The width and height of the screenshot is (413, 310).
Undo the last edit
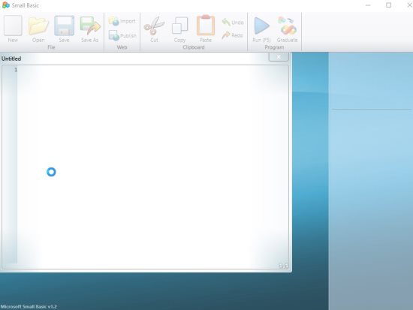[x=233, y=22]
